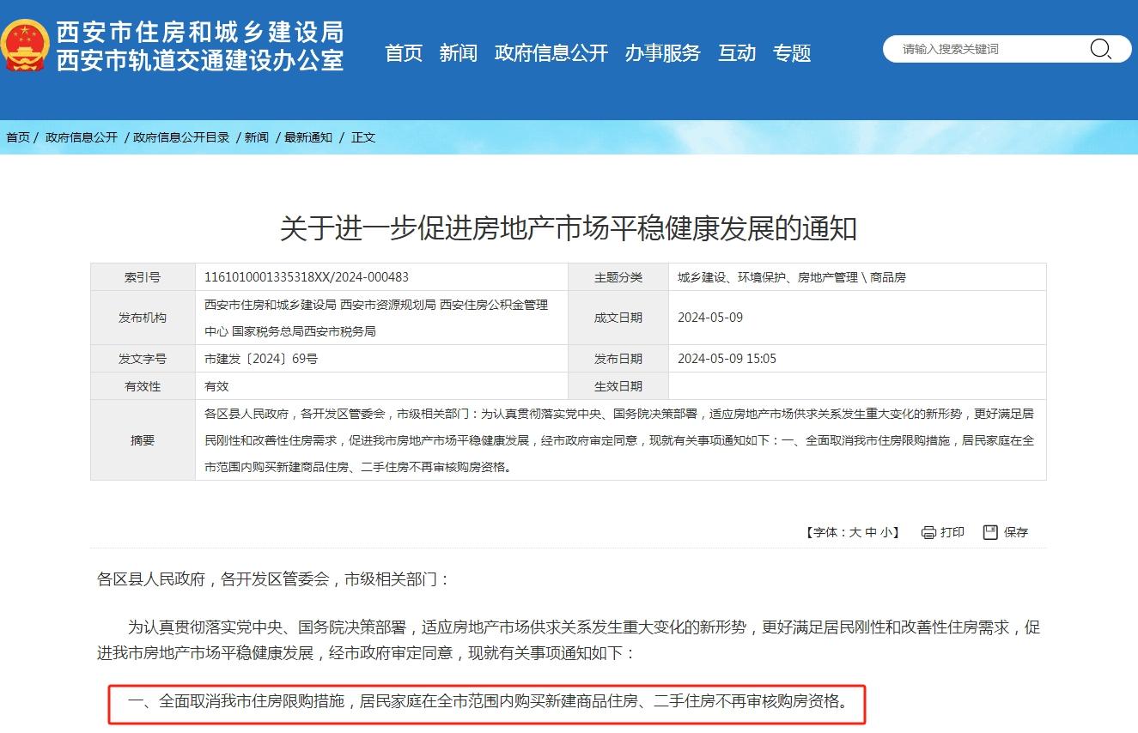The width and height of the screenshot is (1138, 733).
Task: Click the 发布日期 label cell
Action: pos(618,359)
